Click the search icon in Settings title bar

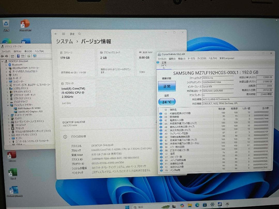(79, 34)
